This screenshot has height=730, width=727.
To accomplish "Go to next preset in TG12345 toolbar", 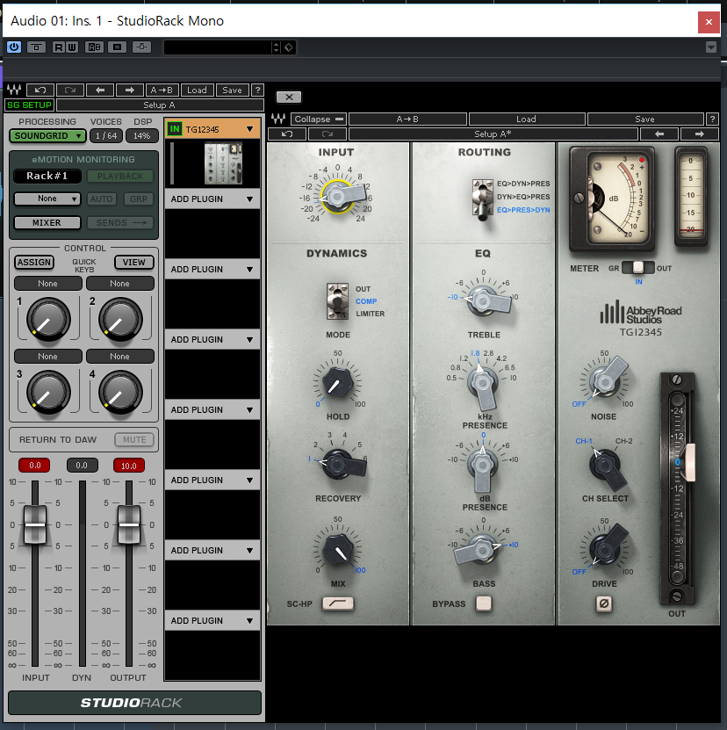I will (x=700, y=134).
